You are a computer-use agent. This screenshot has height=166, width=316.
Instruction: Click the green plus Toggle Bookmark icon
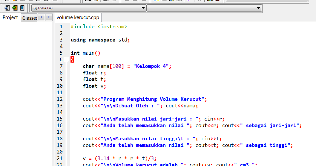[15, 8]
